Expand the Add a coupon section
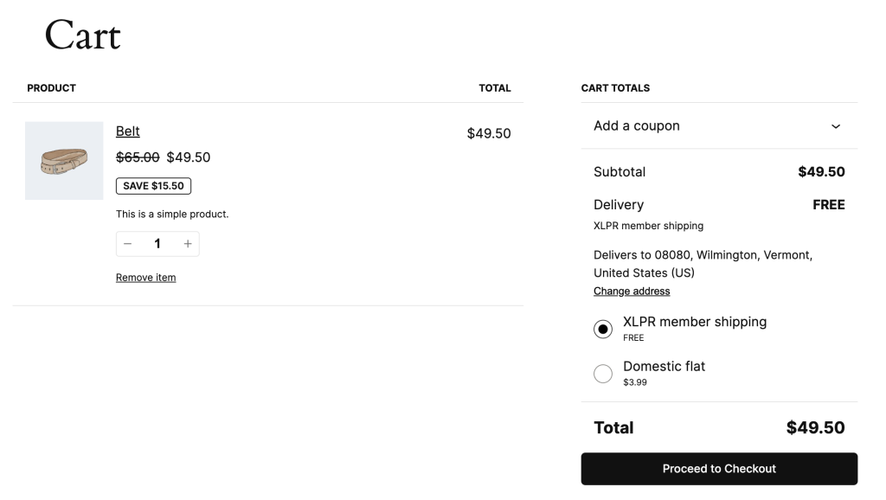Screen dimensions: 886x500 pos(637,125)
